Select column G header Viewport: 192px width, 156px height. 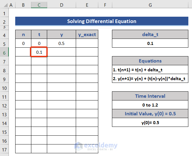pos(150,5)
